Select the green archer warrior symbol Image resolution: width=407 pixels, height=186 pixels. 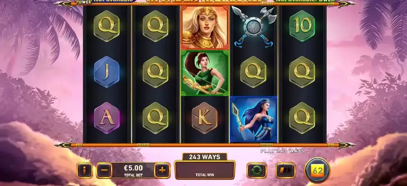205,73
